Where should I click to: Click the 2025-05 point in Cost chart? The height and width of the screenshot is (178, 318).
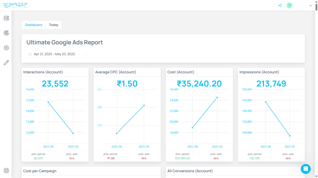pyautogui.click(x=217, y=97)
